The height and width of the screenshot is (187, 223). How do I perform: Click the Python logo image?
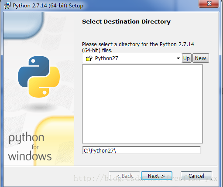[x=39, y=77]
